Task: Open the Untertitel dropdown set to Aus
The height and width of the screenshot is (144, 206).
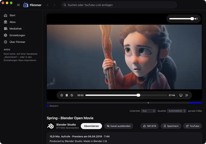Action: coord(148,111)
